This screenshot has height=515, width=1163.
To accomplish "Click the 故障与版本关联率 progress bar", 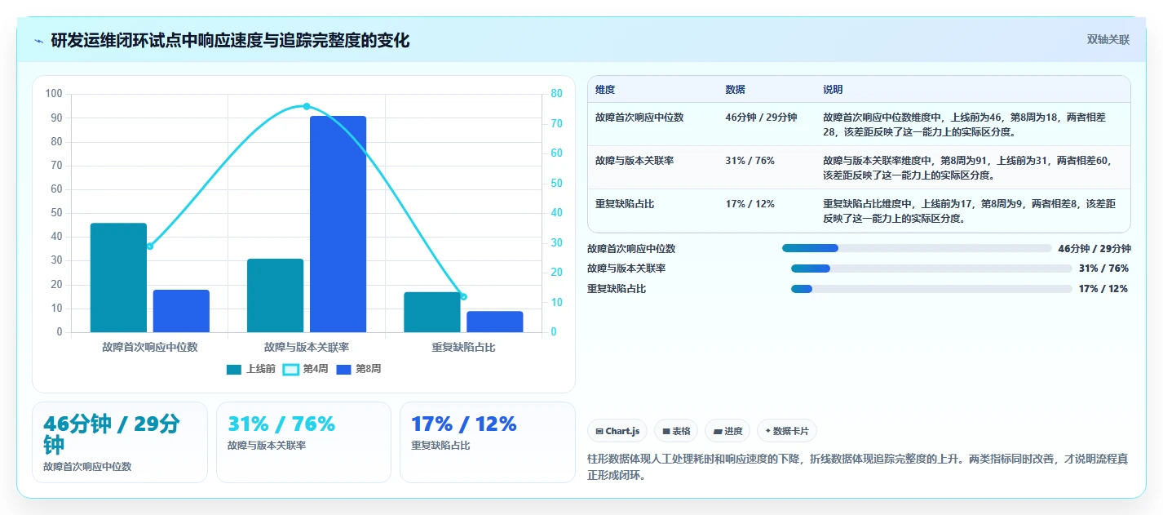I will [x=931, y=269].
